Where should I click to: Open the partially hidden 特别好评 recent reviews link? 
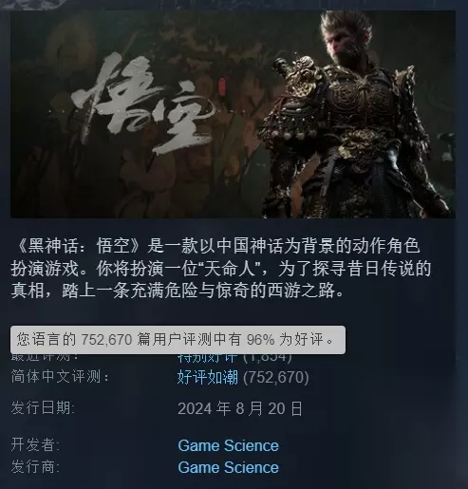pyautogui.click(x=207, y=358)
